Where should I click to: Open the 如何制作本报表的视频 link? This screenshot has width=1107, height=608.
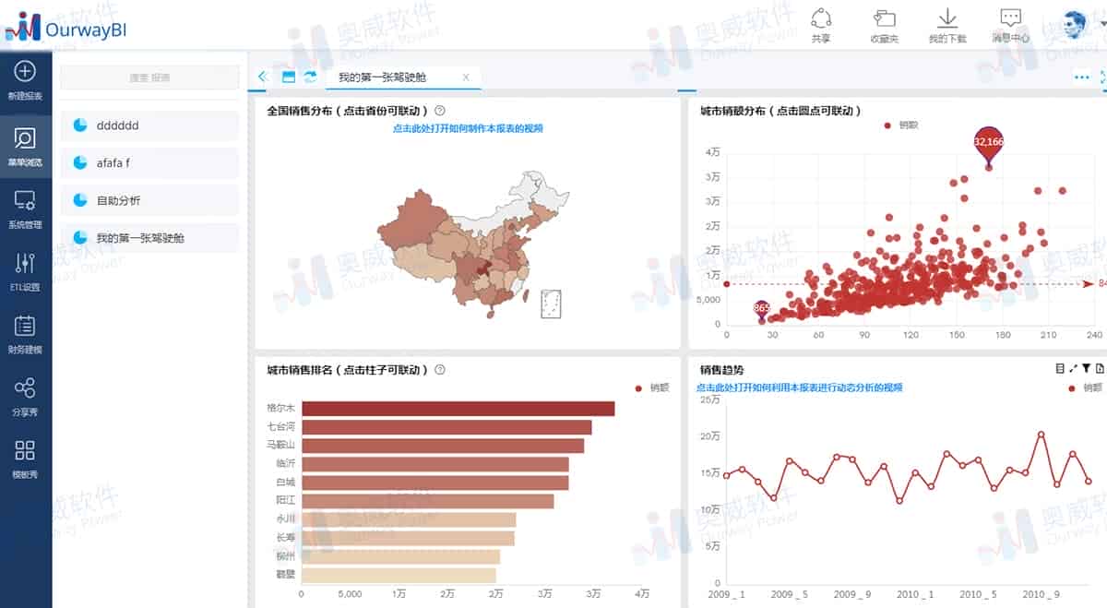click(468, 128)
